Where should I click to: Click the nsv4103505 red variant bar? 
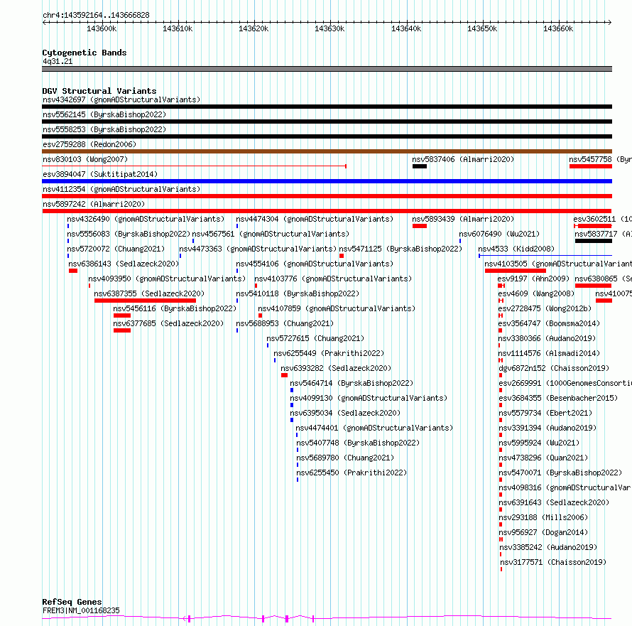tap(516, 271)
